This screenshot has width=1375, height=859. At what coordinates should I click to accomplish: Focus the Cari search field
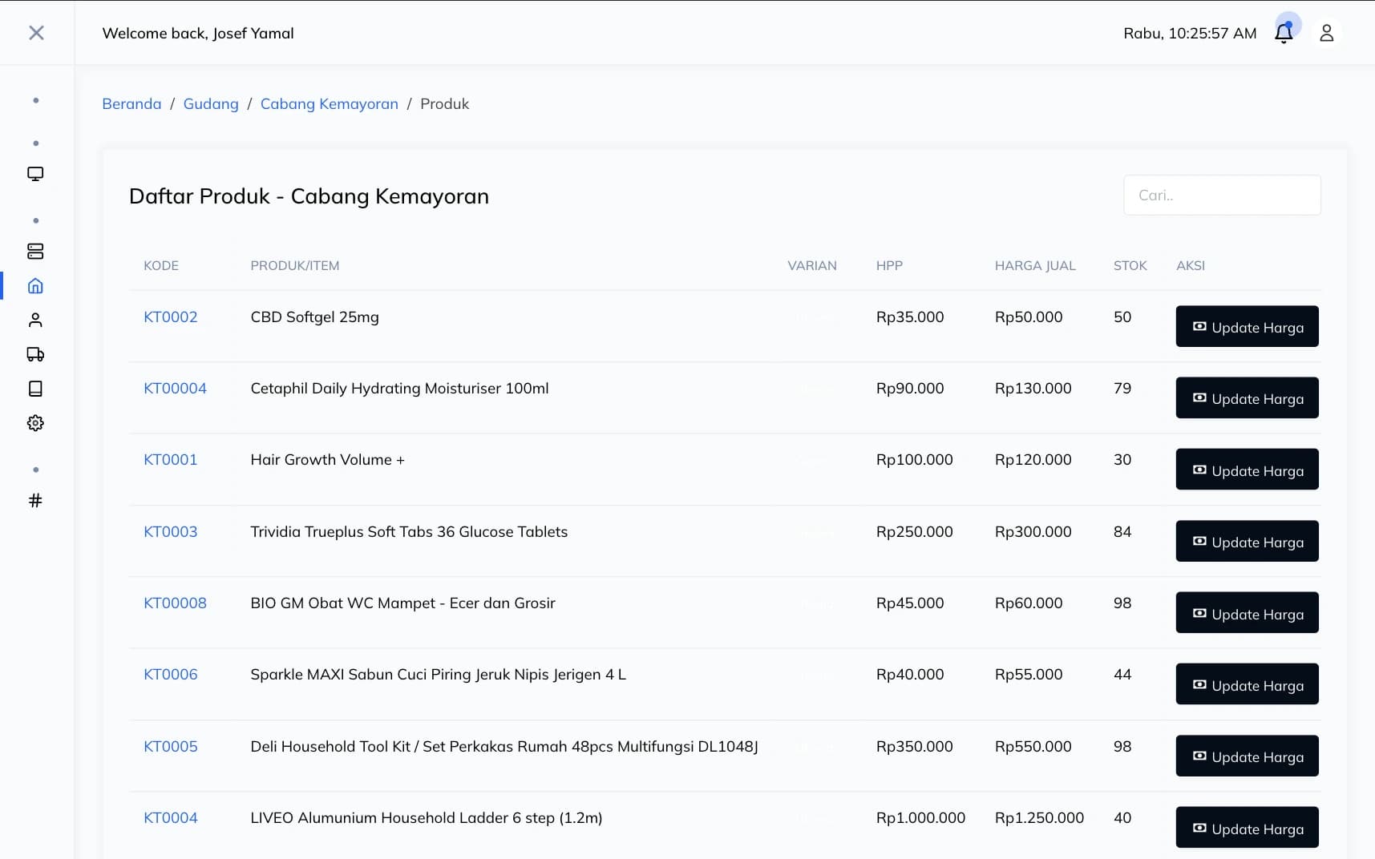(1222, 196)
